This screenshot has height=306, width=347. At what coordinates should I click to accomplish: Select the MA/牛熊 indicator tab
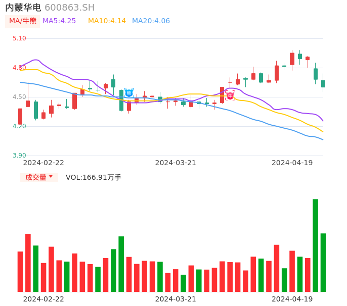[x=23, y=21]
